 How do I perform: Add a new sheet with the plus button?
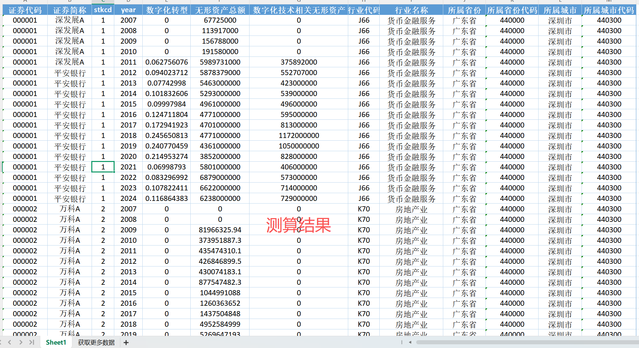[x=126, y=343]
